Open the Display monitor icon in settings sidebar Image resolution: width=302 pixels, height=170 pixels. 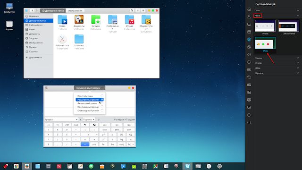coord(249,24)
